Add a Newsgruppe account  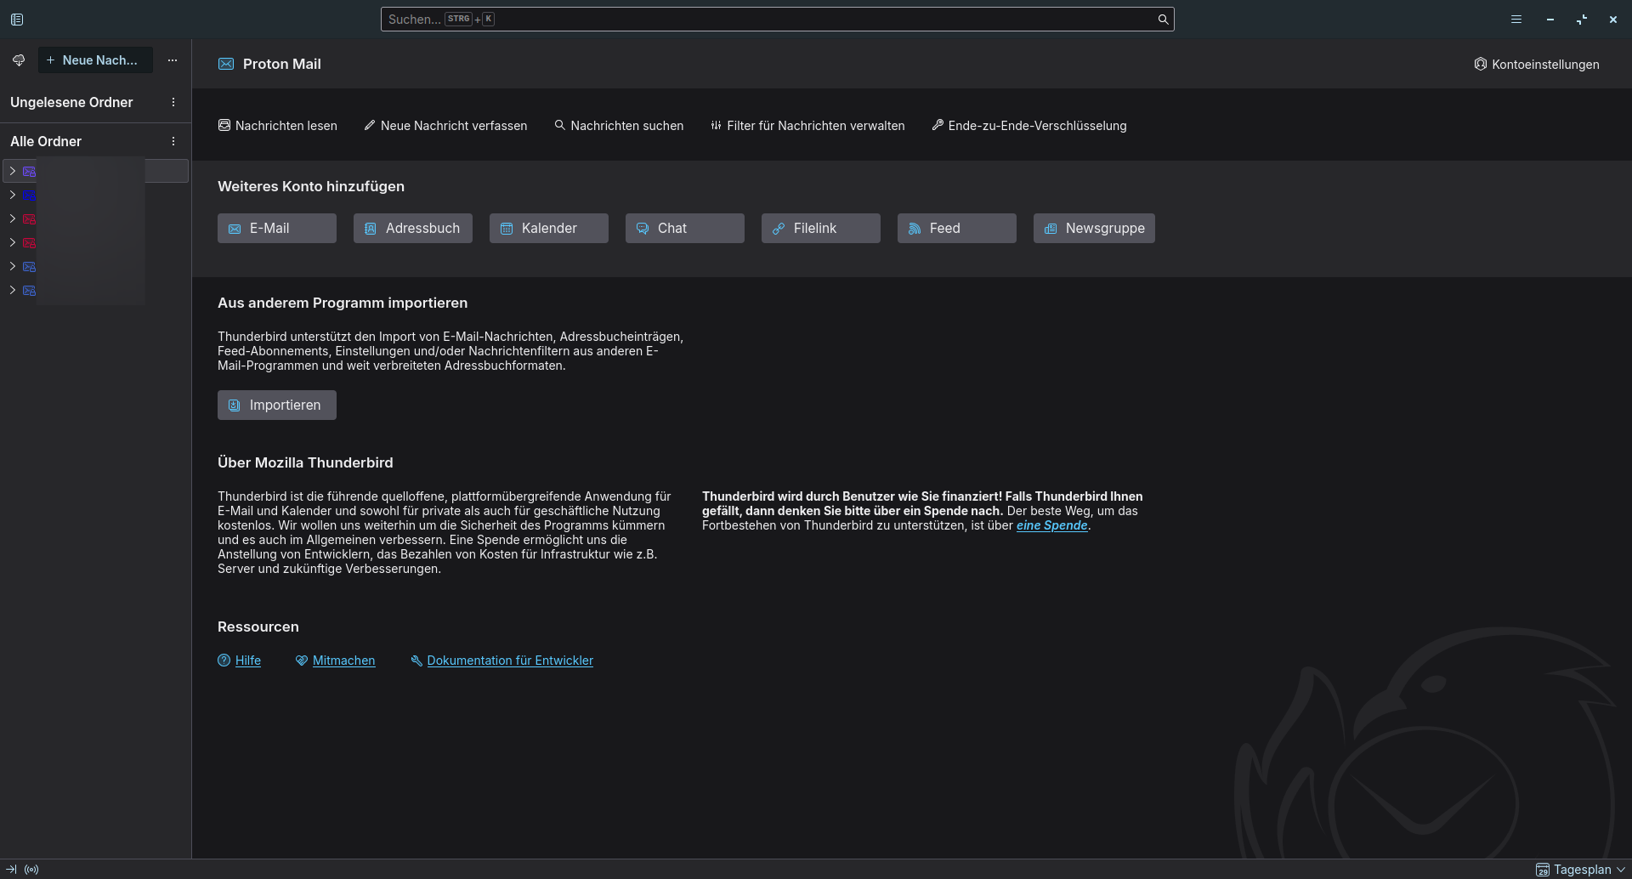click(1094, 229)
